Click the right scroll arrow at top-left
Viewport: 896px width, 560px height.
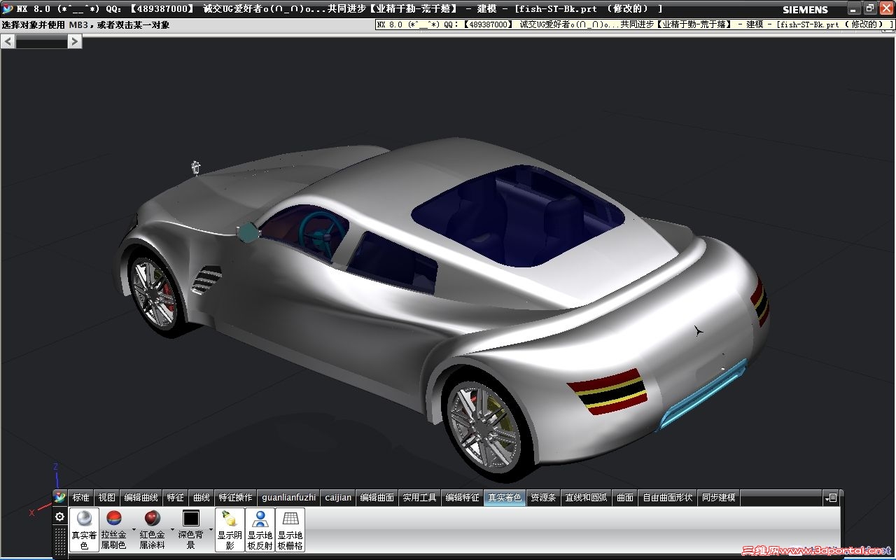75,41
